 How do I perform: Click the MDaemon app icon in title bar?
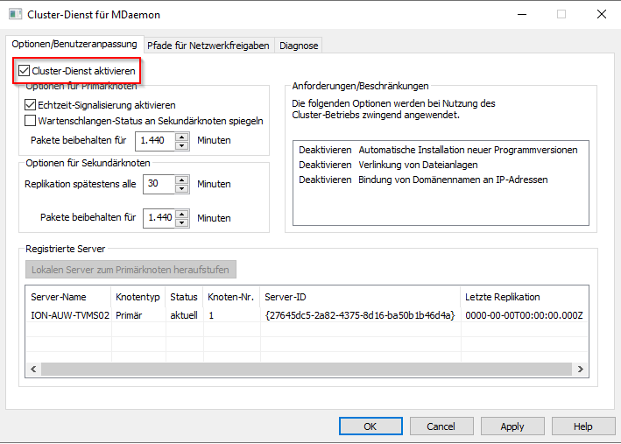click(x=14, y=15)
